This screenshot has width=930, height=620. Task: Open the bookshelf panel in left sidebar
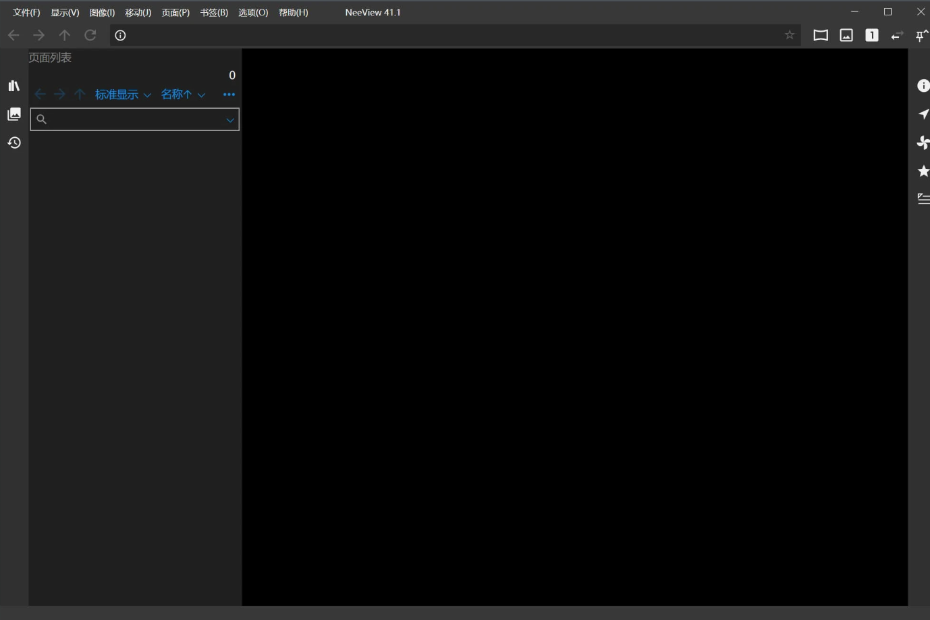tap(13, 86)
